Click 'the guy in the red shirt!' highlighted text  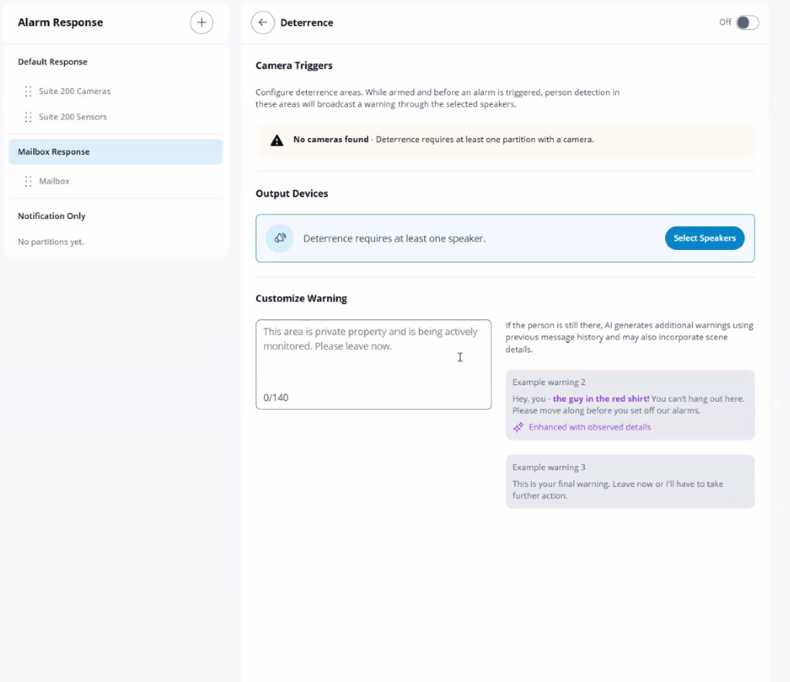tap(601, 399)
